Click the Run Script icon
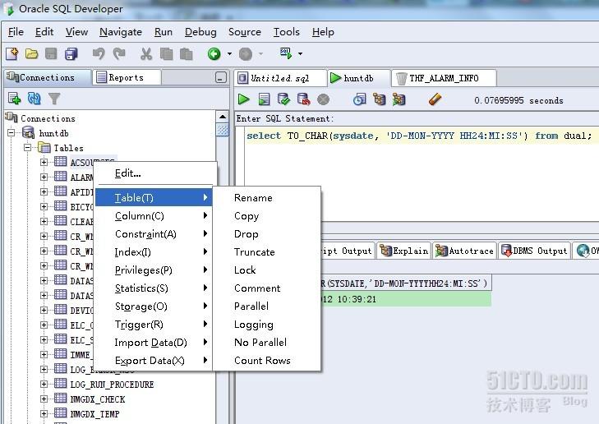 click(x=264, y=99)
